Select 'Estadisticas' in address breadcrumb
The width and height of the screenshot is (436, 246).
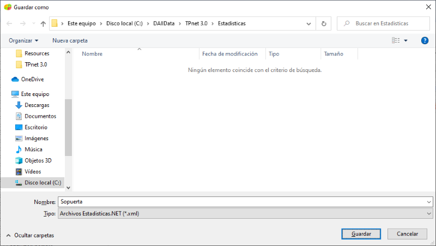(x=232, y=23)
